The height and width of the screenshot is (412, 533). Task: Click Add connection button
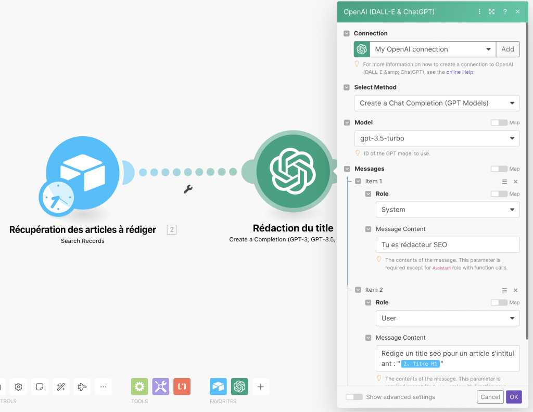[x=507, y=49]
